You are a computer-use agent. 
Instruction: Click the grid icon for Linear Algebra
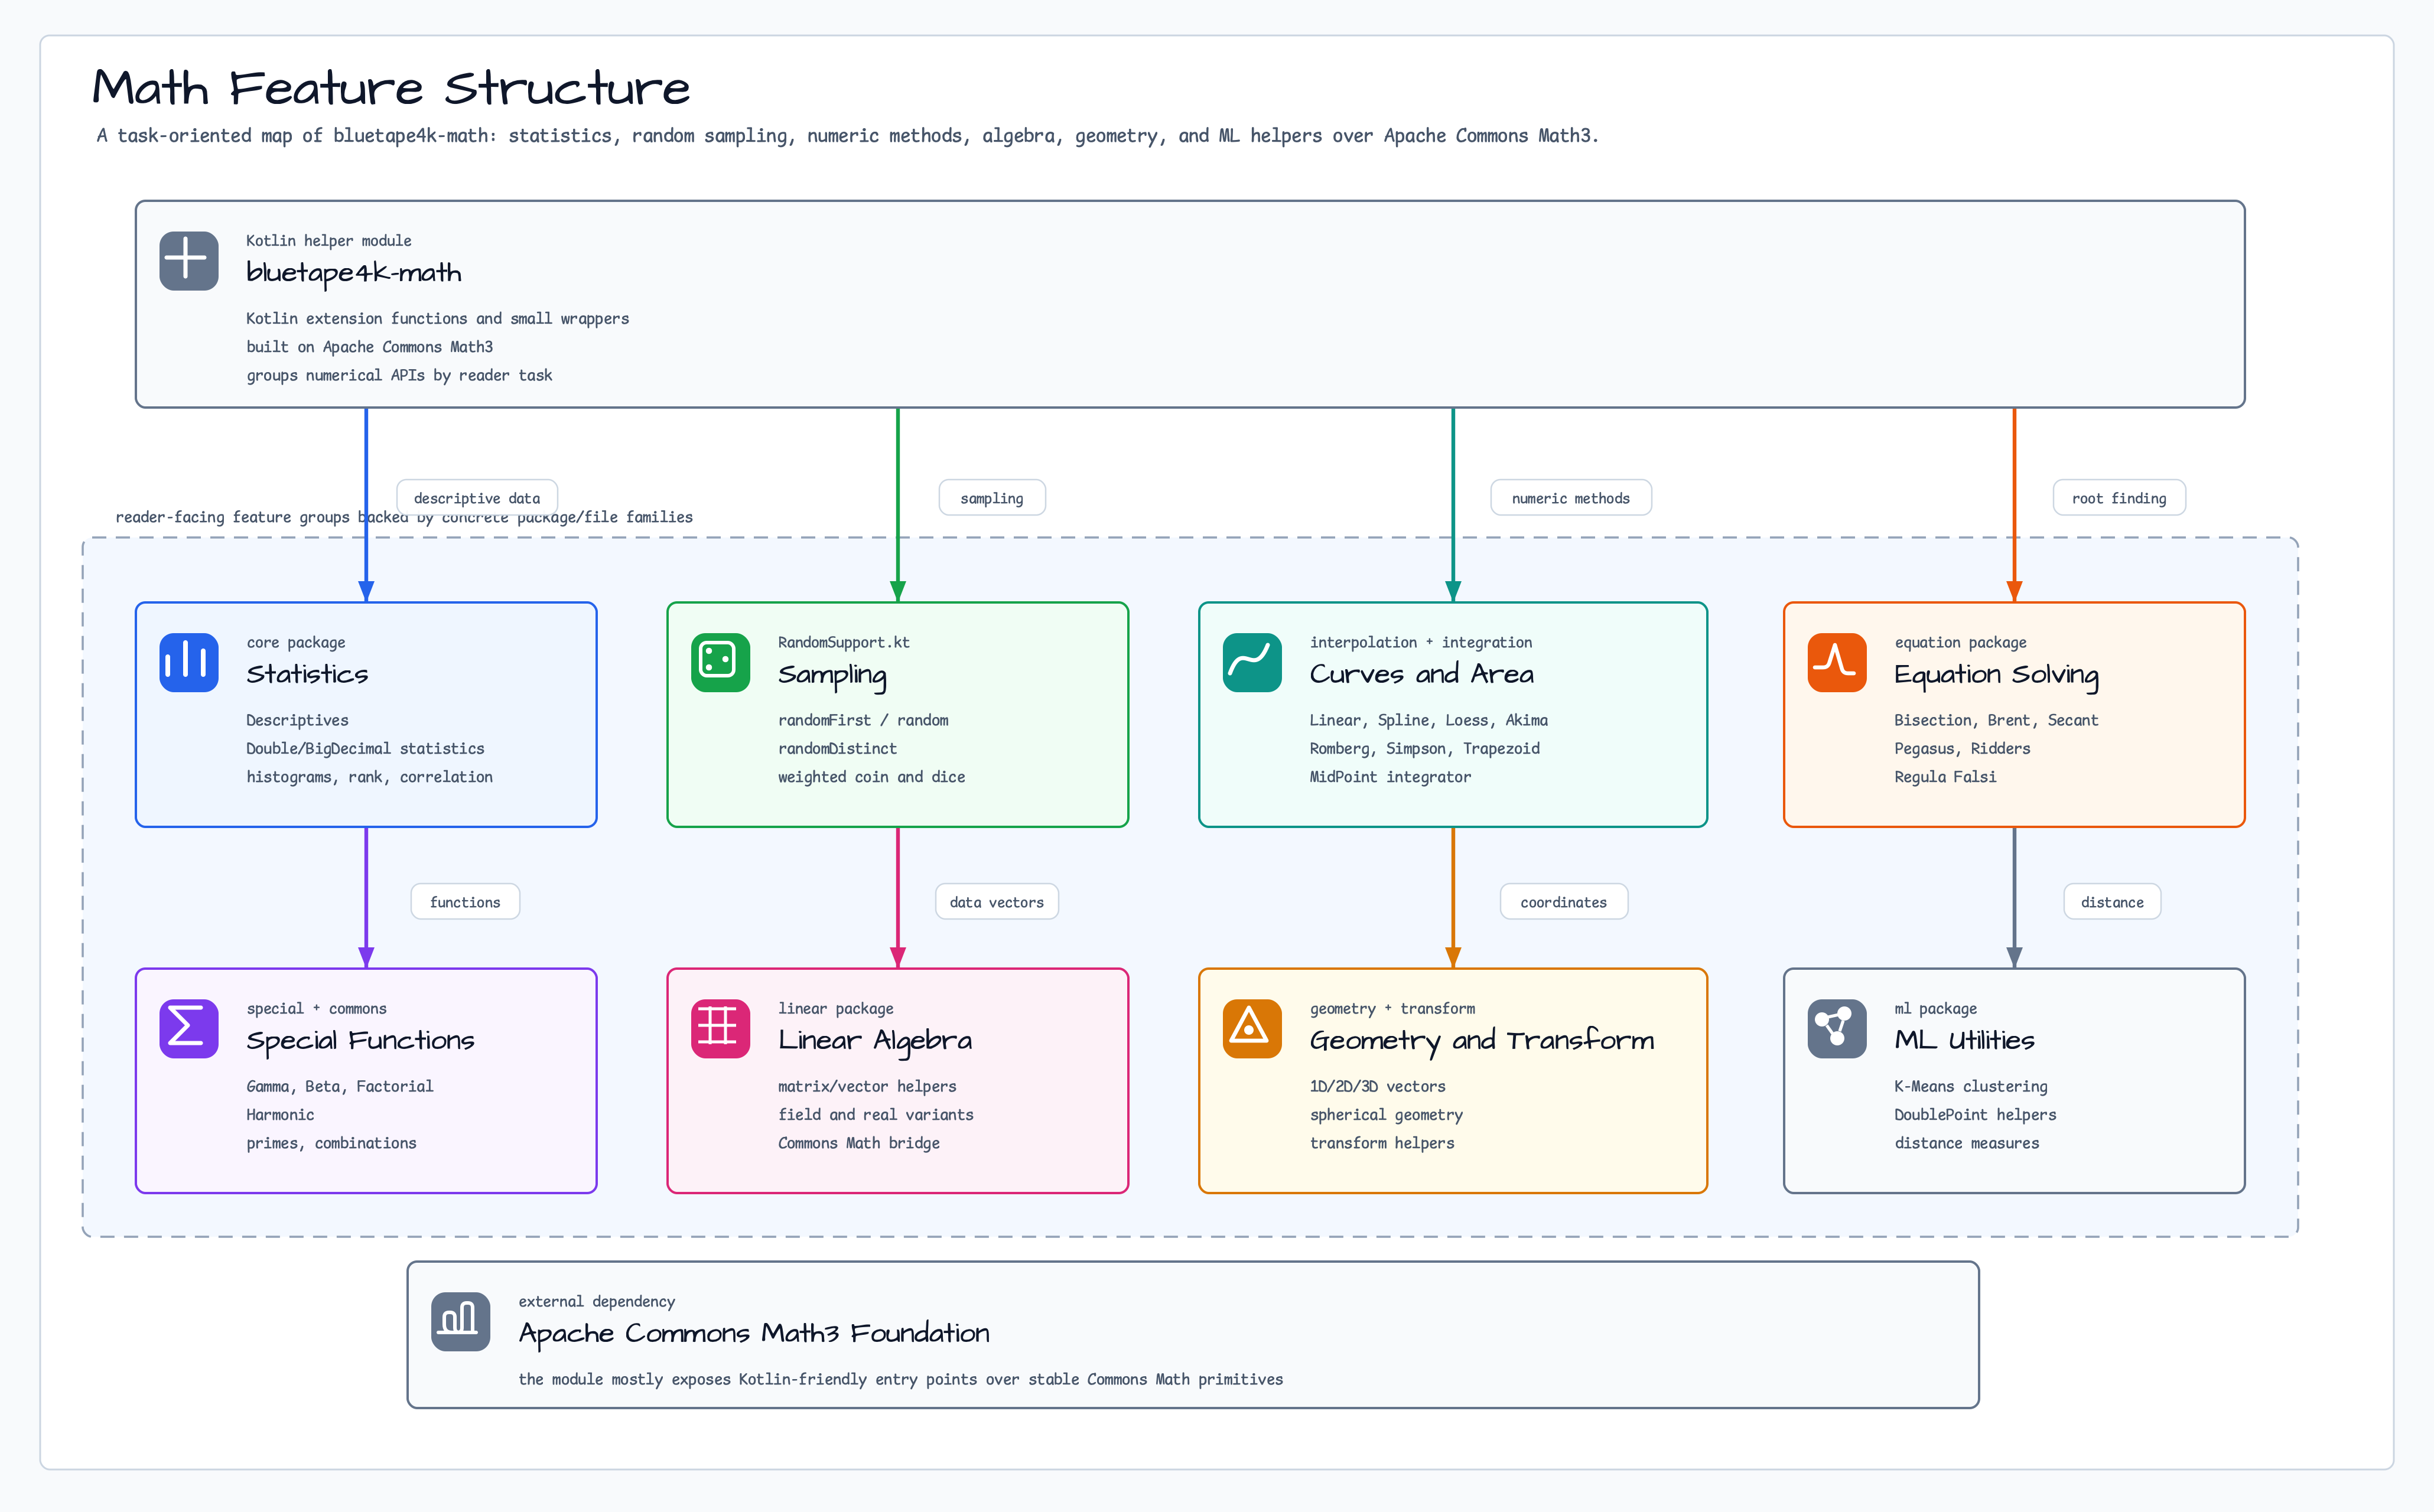point(720,1028)
